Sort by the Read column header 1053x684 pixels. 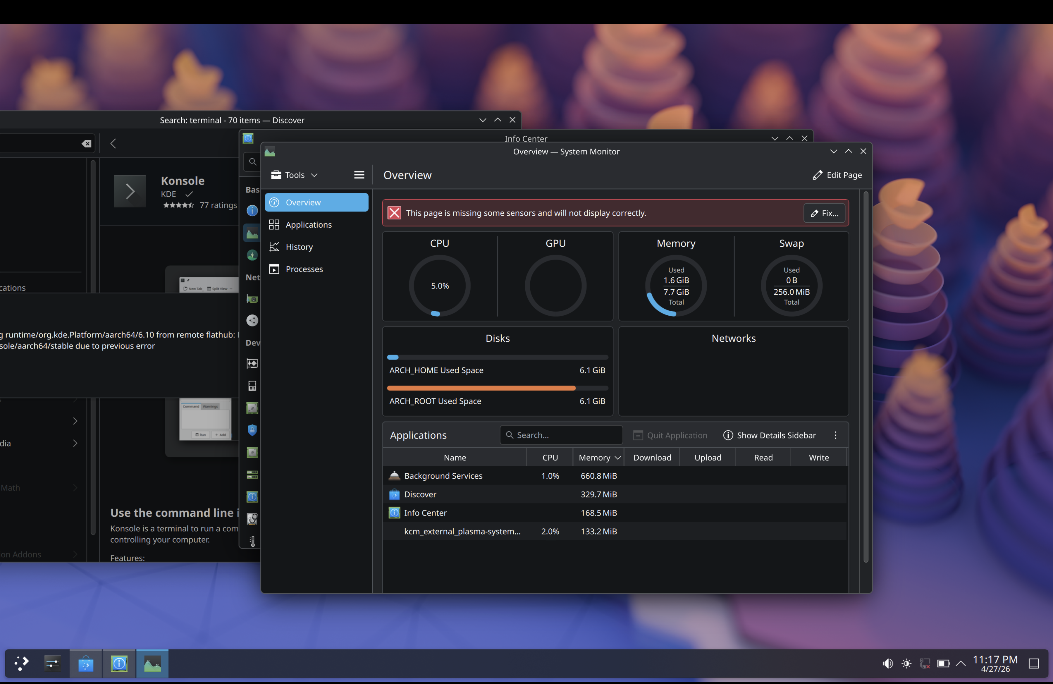point(763,458)
